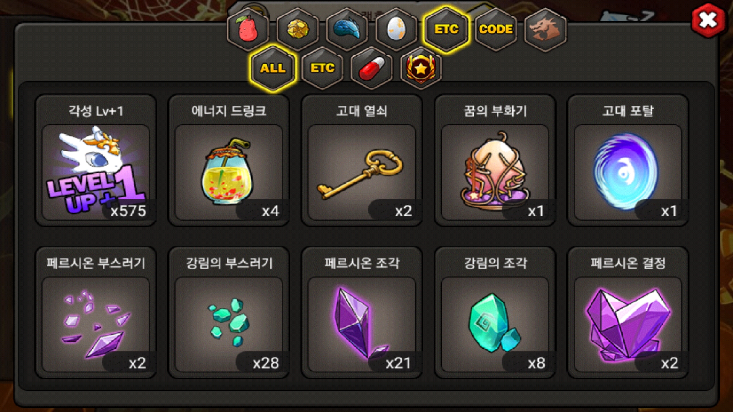This screenshot has width=733, height=412.
Task: Filter items by red pill capsule icon
Action: pos(372,68)
